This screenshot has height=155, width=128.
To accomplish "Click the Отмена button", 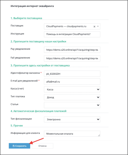I will tap(42, 146).
